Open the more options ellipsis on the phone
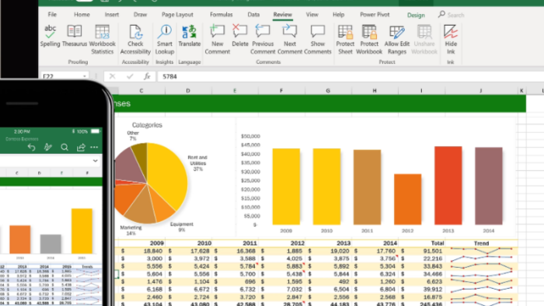Image resolution: width=544 pixels, height=306 pixels. tap(94, 148)
